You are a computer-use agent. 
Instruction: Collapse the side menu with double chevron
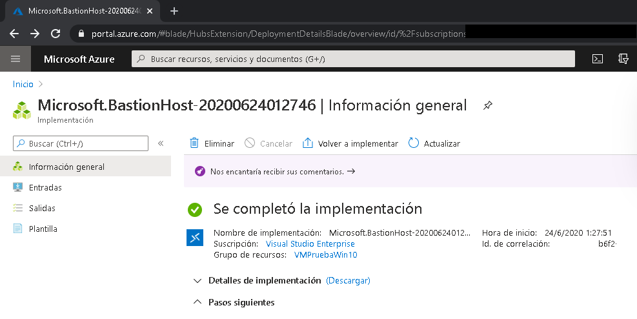161,143
